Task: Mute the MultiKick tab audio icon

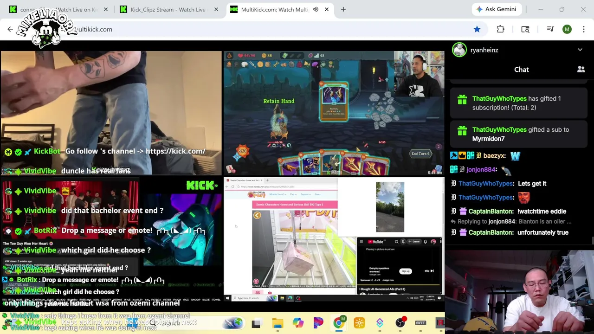Action: 316,9
